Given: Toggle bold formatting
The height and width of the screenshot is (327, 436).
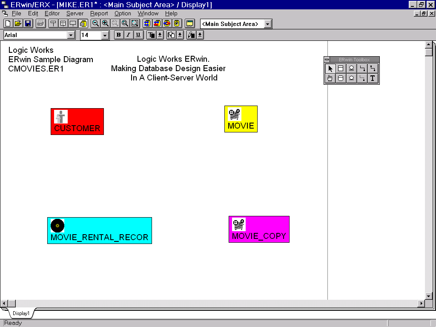Looking at the screenshot, I should pyautogui.click(x=118, y=35).
